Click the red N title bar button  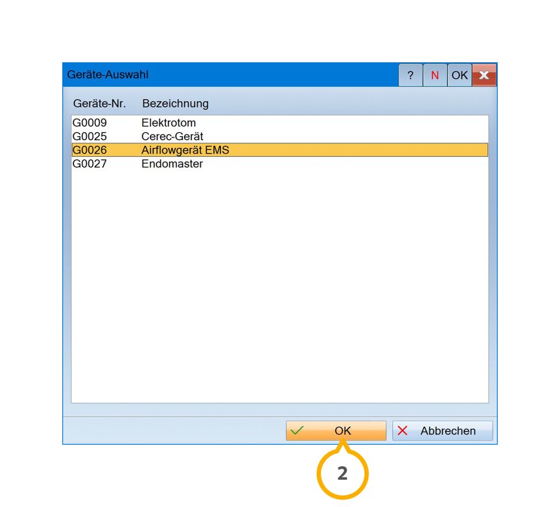[x=435, y=75]
